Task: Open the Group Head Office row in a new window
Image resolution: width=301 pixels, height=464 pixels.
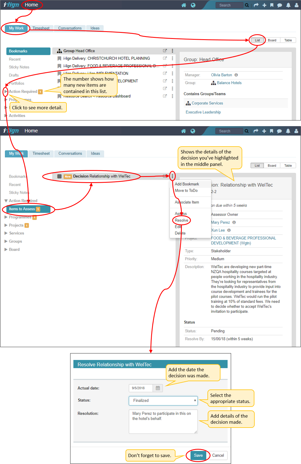Action: [x=165, y=51]
